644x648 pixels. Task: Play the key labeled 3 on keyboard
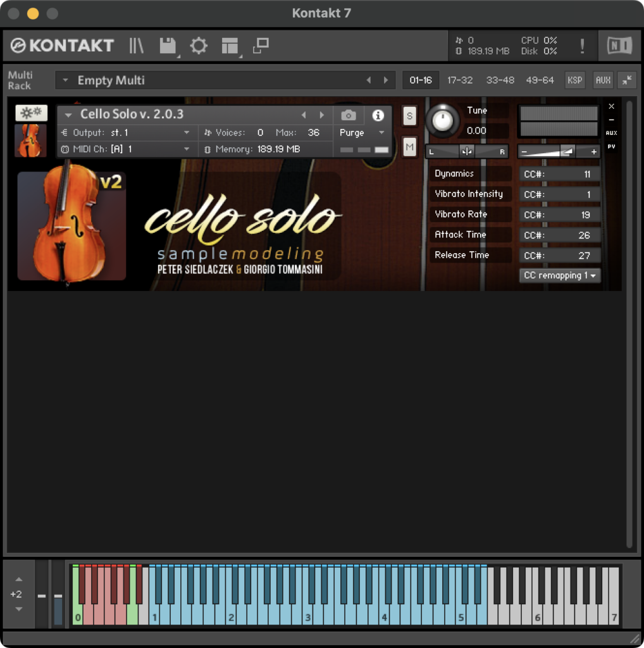[x=307, y=616]
